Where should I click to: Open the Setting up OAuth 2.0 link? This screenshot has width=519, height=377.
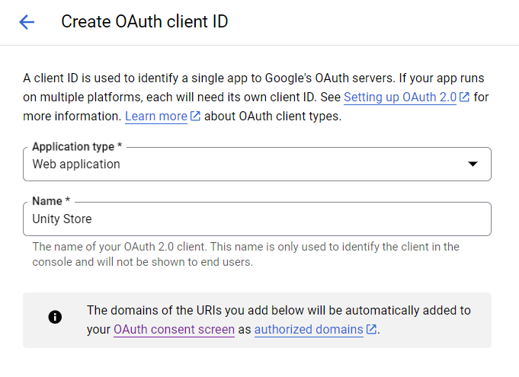click(x=400, y=97)
